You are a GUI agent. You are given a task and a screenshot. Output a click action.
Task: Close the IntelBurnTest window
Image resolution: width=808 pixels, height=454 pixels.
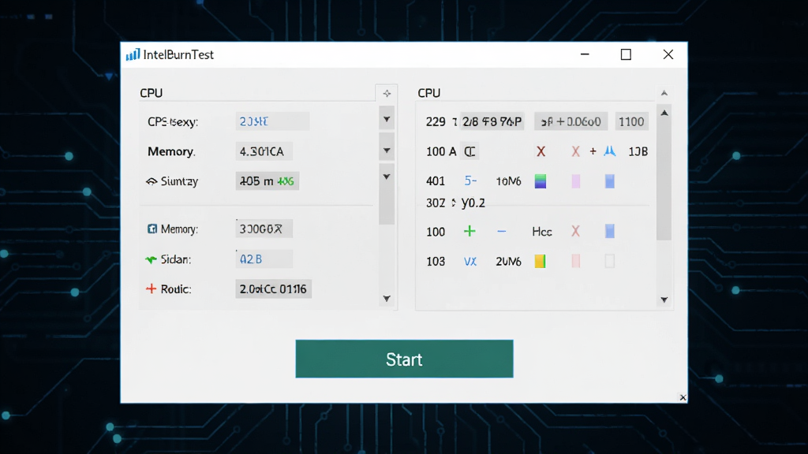668,54
